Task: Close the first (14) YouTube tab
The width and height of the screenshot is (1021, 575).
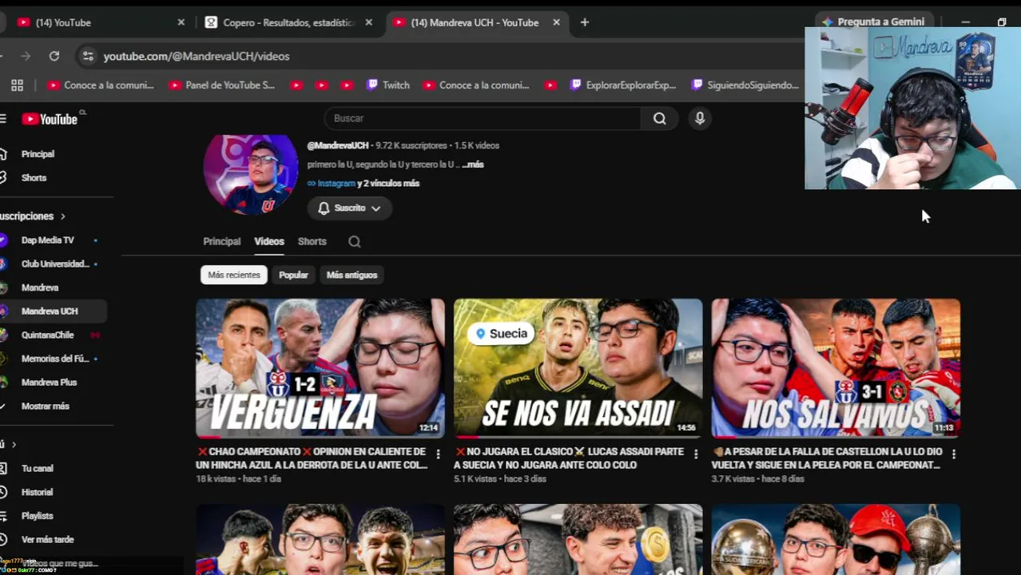Action: coord(181,22)
